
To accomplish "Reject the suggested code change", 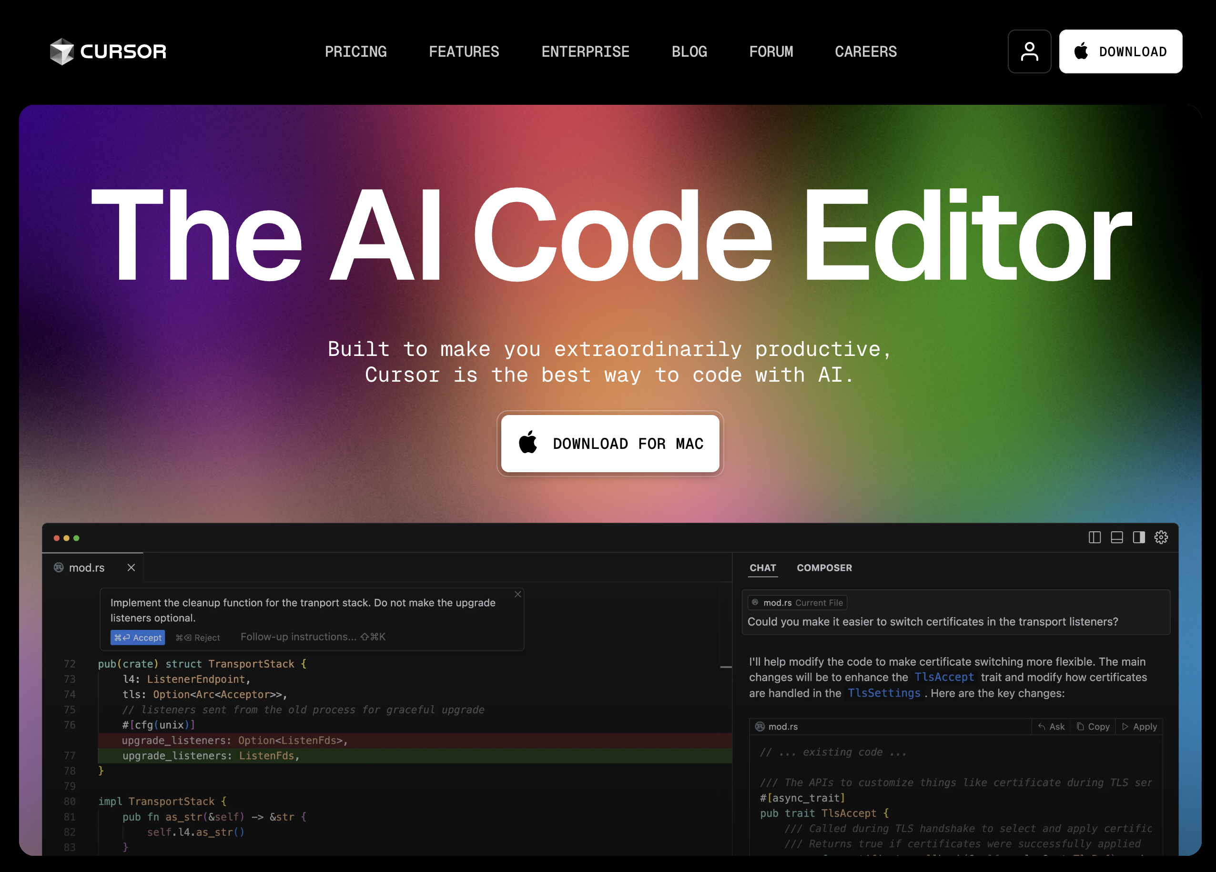I will 198,637.
